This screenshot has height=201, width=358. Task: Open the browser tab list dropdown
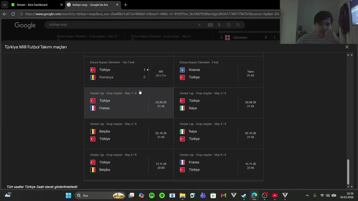tap(4, 5)
